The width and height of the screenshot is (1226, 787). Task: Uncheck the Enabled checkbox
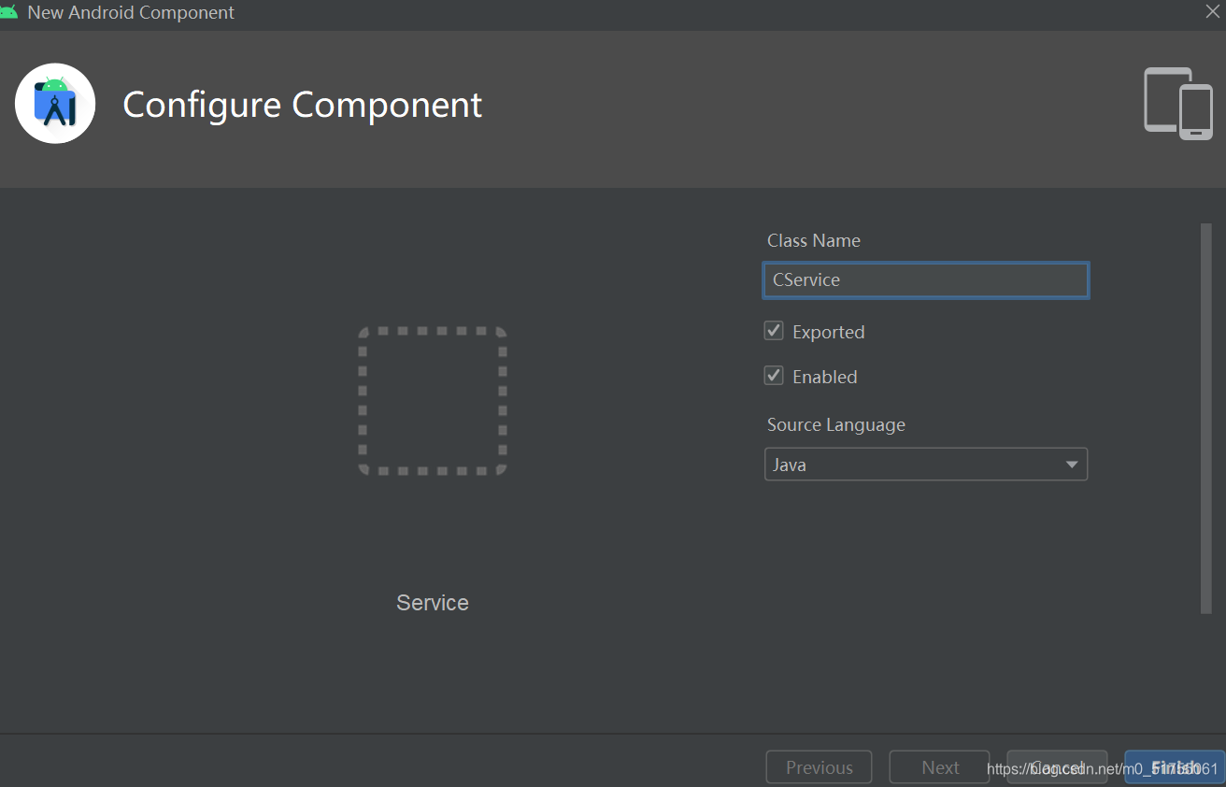coord(774,376)
